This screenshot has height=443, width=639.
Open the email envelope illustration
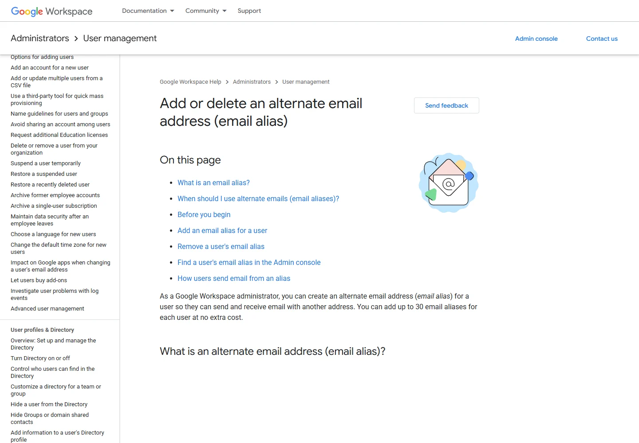(449, 183)
